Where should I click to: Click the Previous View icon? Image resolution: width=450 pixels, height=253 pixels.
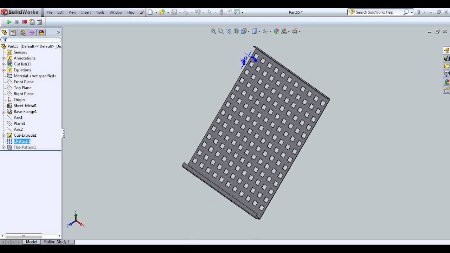229,31
